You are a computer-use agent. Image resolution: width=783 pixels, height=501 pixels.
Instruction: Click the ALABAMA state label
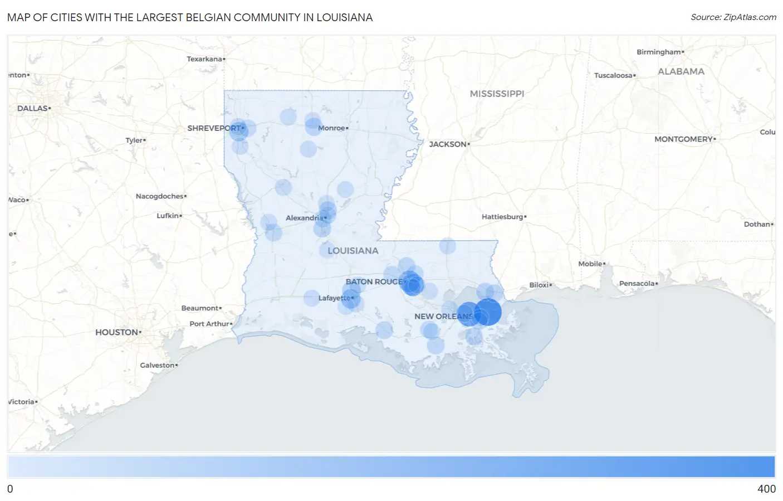(681, 71)
